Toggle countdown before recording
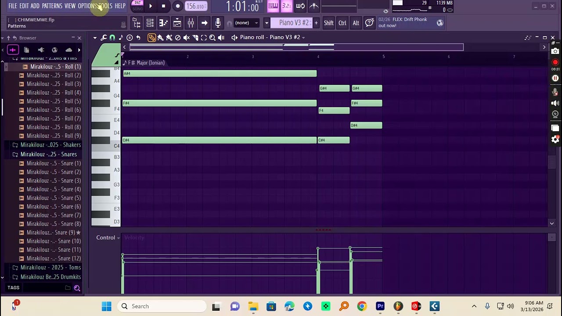 (287, 6)
